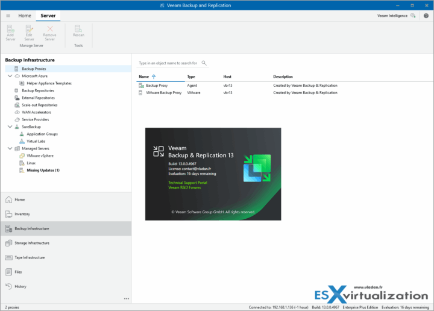Open the hamburger main menu

[8, 16]
